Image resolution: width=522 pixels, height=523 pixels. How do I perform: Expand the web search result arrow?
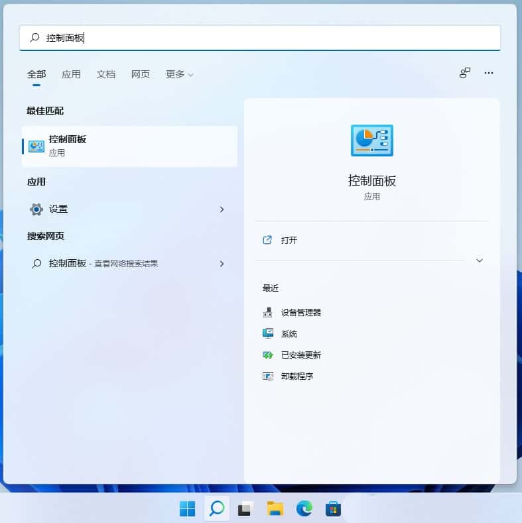pos(222,263)
